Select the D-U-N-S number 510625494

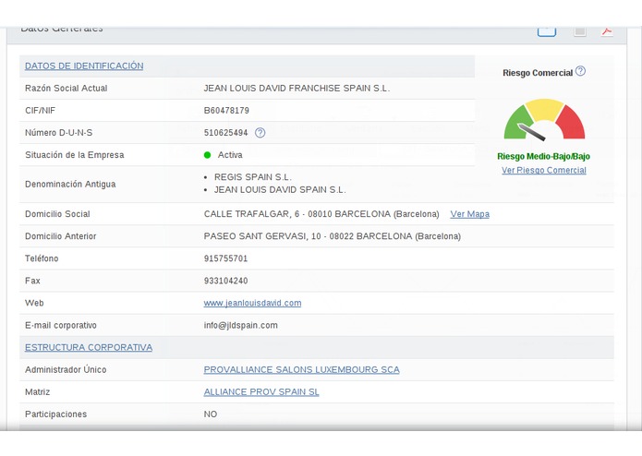(x=225, y=133)
